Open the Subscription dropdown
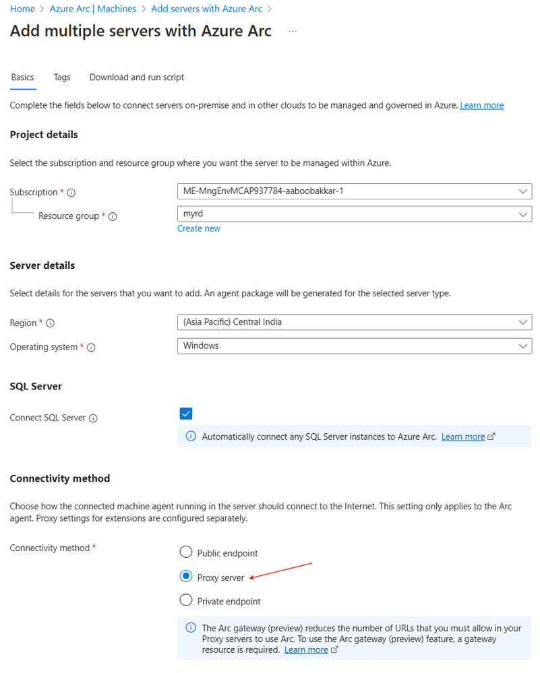540x673 pixels. (354, 191)
